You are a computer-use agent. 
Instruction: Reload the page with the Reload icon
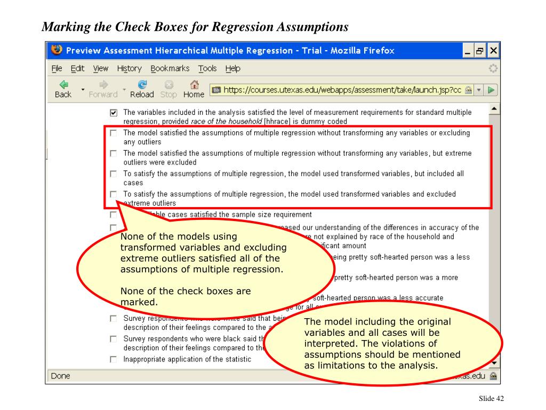pos(142,84)
